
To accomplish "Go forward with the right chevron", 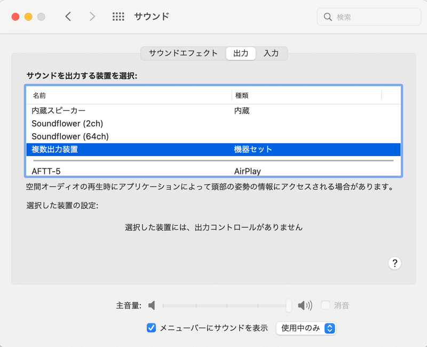I will (92, 17).
